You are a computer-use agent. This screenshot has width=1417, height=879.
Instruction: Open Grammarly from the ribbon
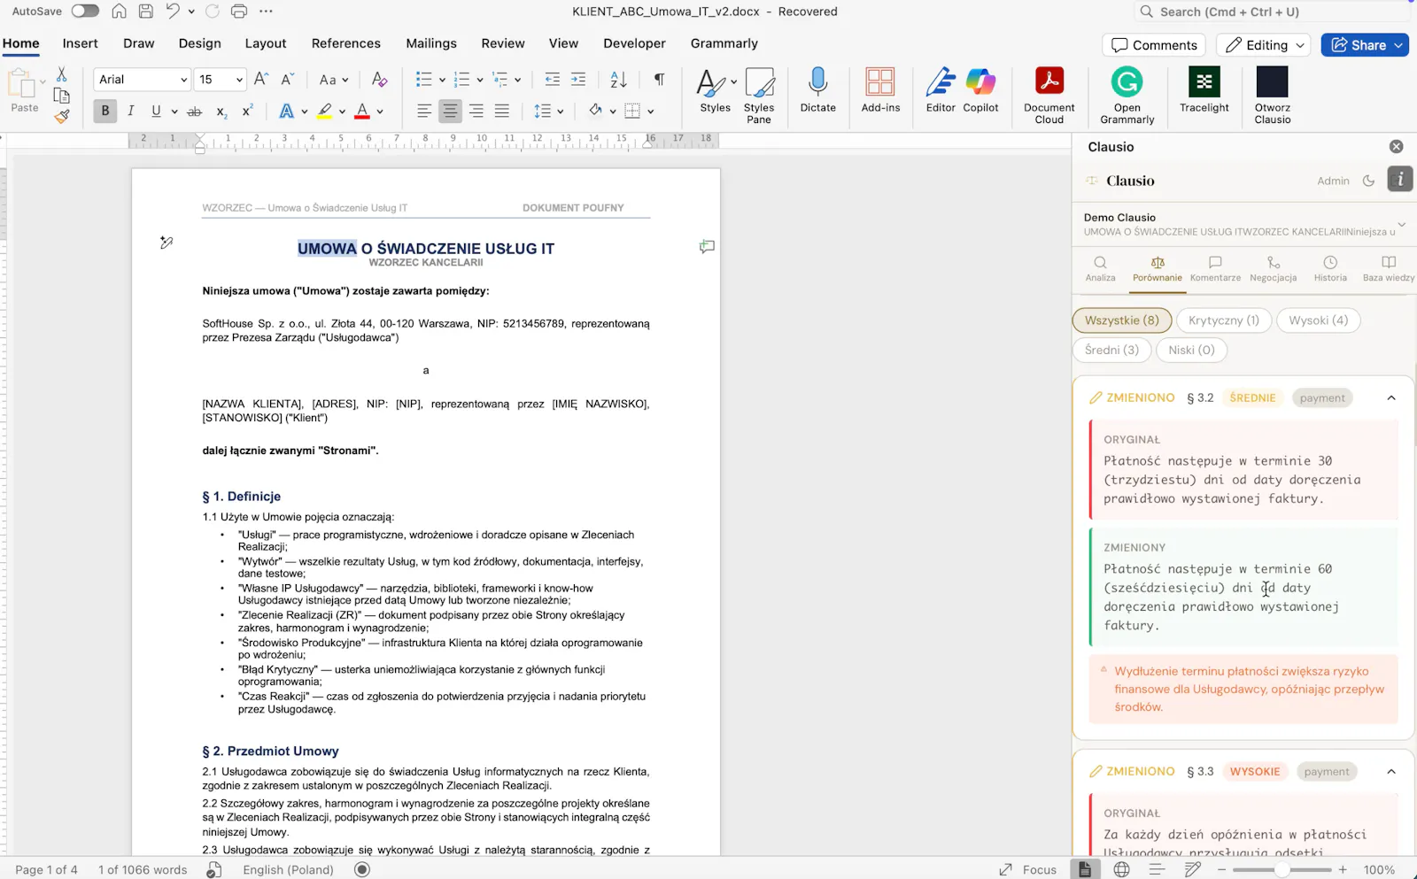(x=1127, y=96)
